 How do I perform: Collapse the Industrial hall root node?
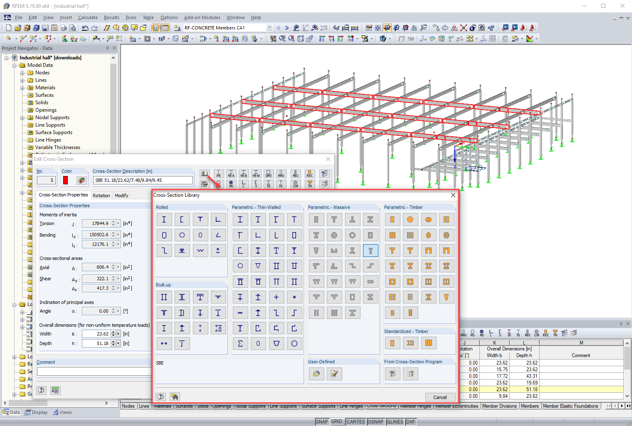tap(7, 58)
